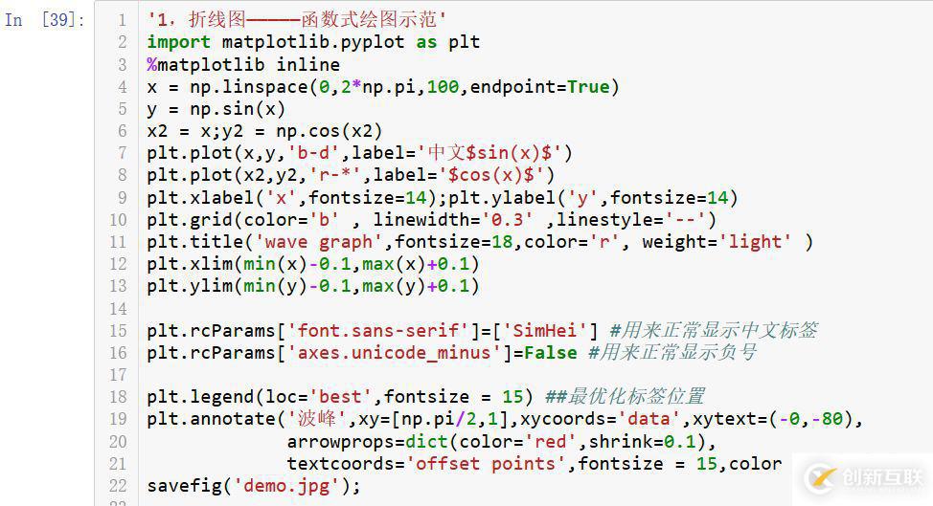Click line number 17 in the gutter
The width and height of the screenshot is (933, 506).
tap(119, 375)
